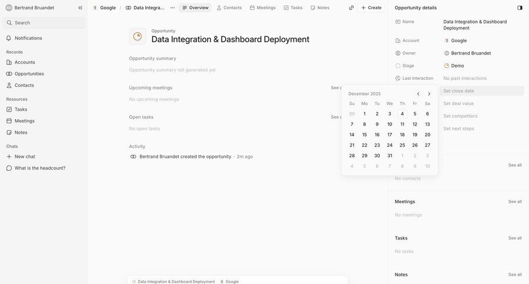The width and height of the screenshot is (529, 284).
Task: Click the Stage label icon in details
Action: tap(398, 66)
